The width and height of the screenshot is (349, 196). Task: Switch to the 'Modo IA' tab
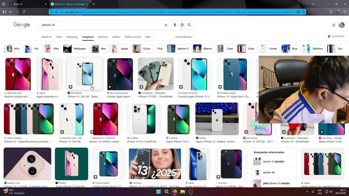coord(47,37)
